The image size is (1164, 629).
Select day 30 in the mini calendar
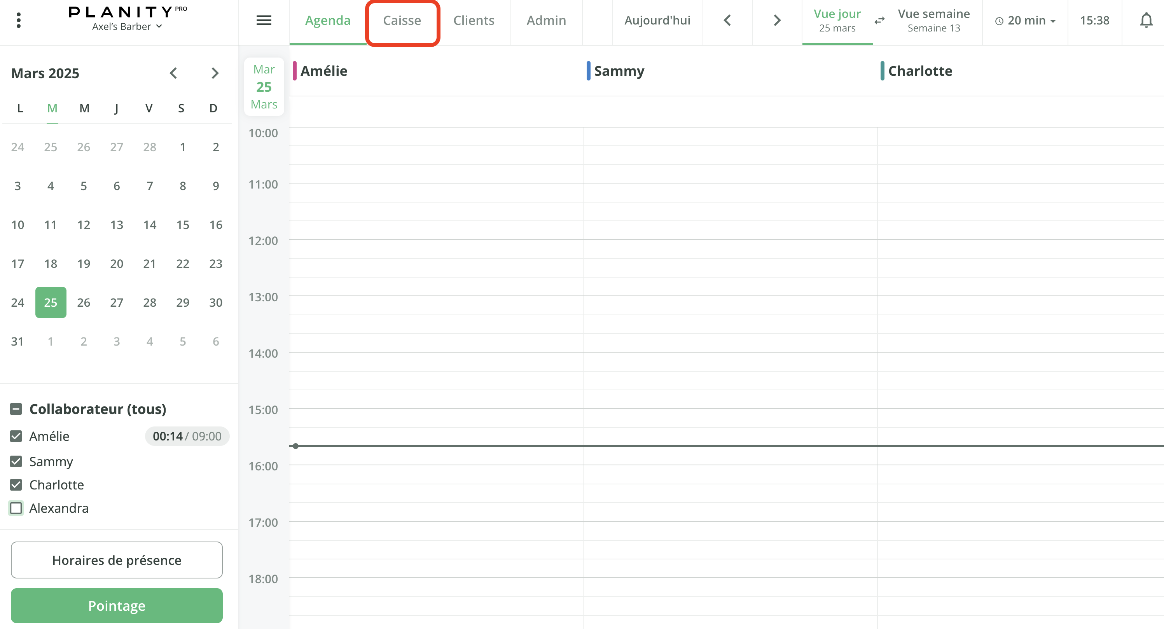(x=215, y=302)
